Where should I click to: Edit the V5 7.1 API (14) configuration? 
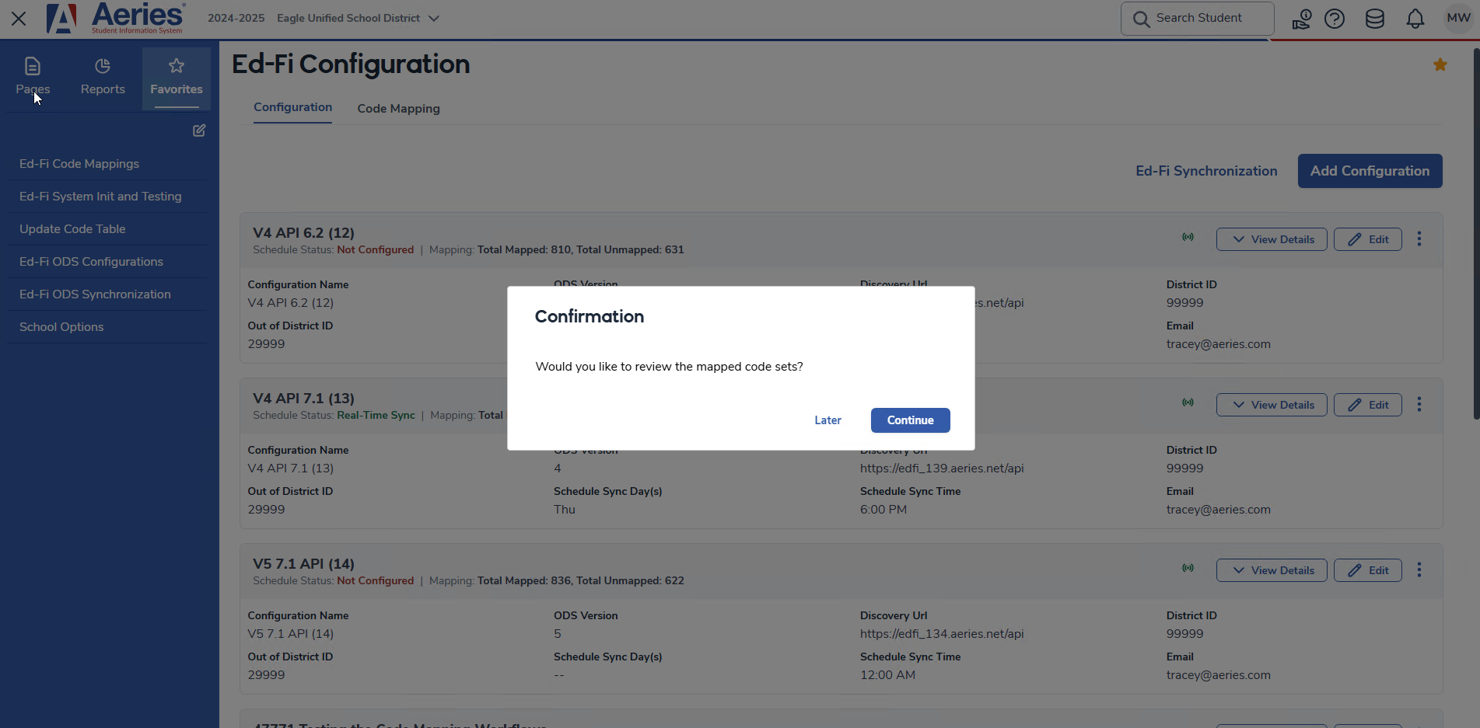click(1368, 570)
